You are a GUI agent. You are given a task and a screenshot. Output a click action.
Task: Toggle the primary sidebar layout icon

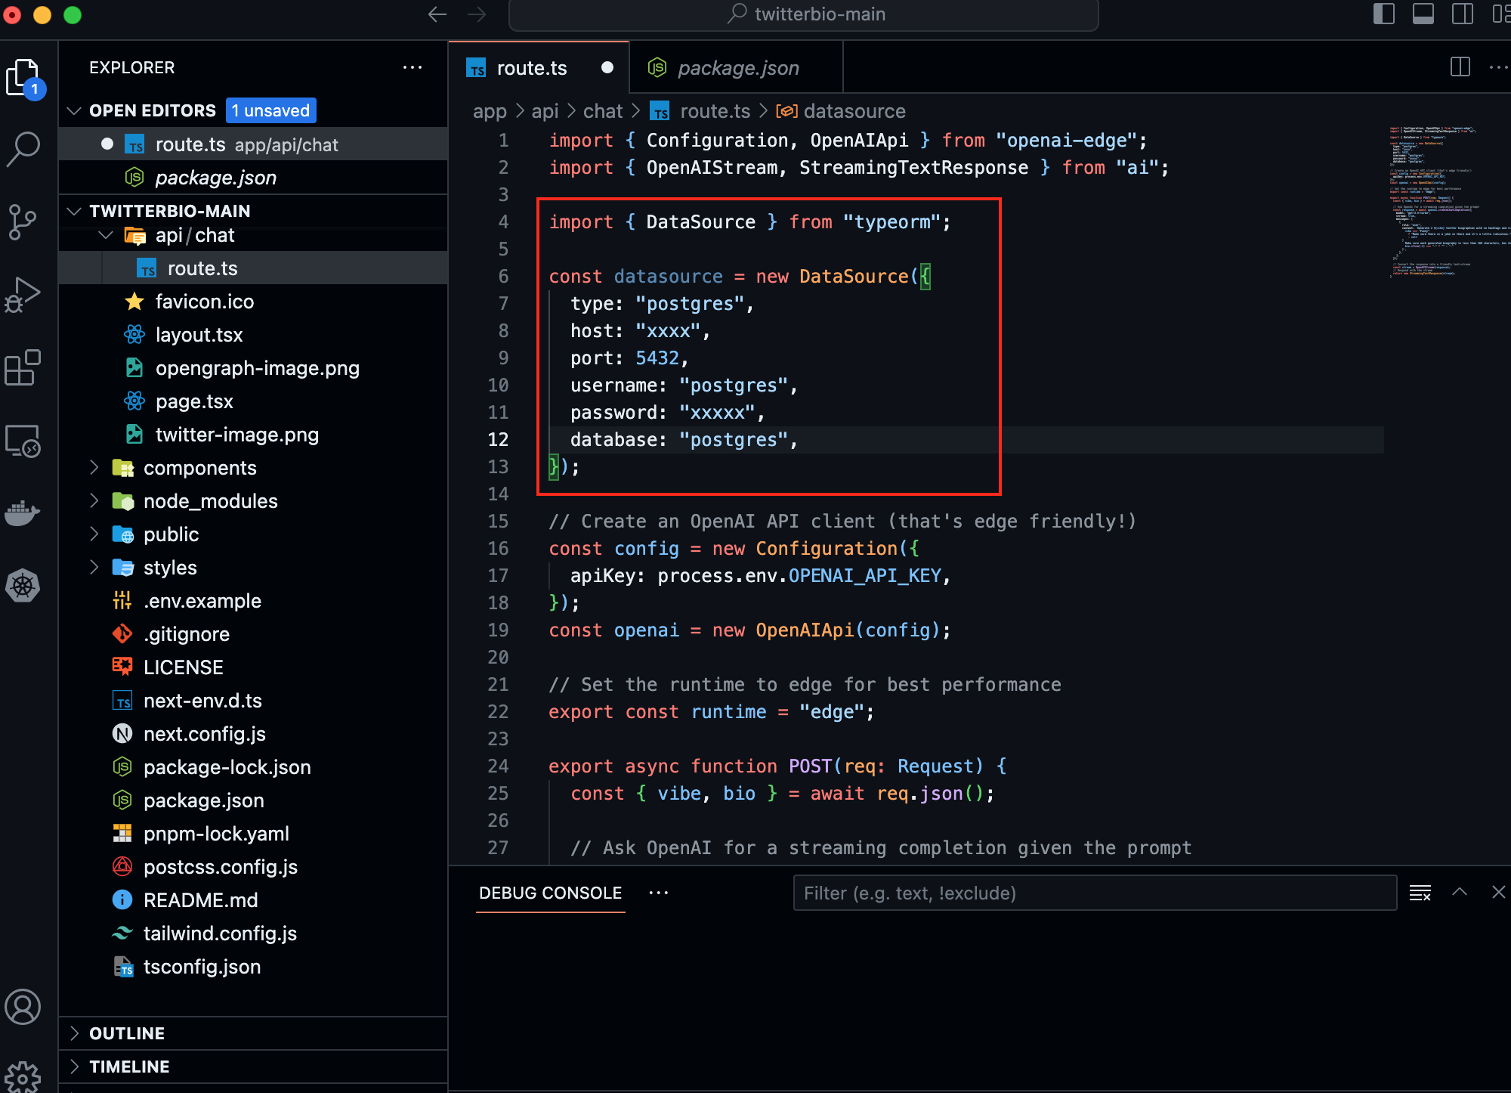[x=1384, y=14]
